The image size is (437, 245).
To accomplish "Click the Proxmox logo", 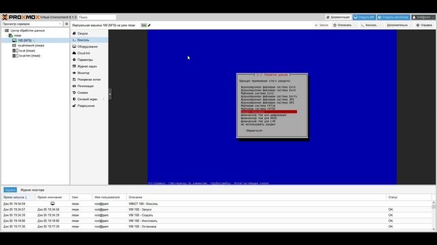I will (21, 17).
